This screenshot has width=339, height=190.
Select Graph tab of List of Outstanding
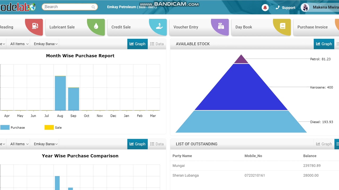324,144
